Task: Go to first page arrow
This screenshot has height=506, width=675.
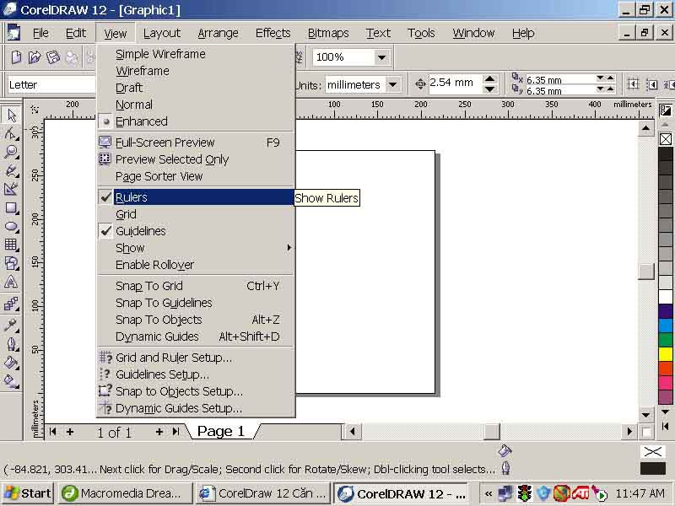Action: point(52,432)
